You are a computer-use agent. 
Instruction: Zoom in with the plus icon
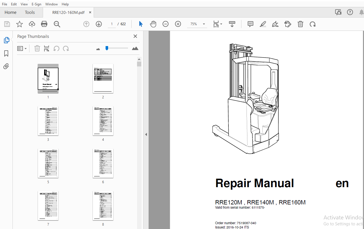coord(178,24)
